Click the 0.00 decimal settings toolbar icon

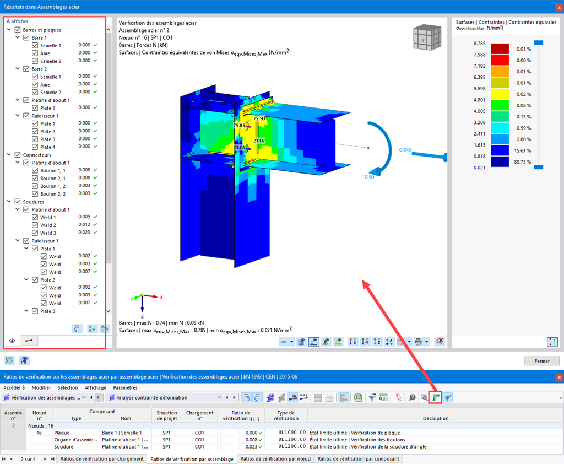[384, 398]
